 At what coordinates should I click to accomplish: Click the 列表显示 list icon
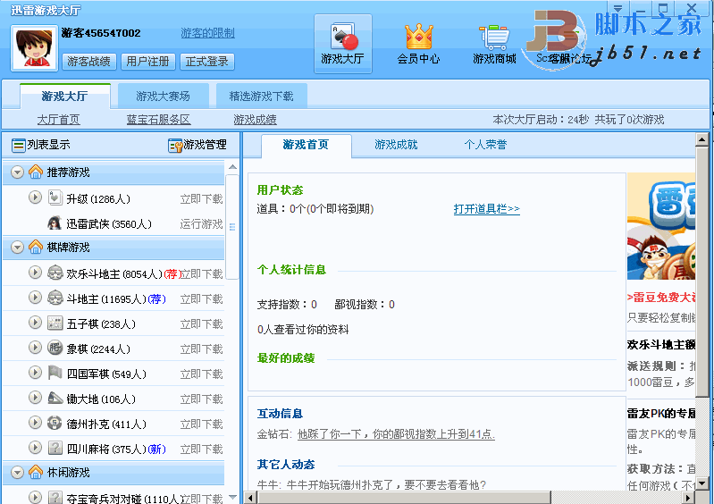pos(18,146)
